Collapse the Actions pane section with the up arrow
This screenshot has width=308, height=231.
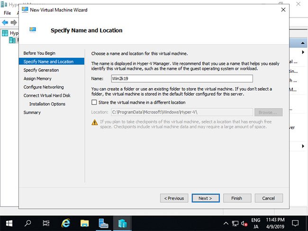[x=303, y=43]
